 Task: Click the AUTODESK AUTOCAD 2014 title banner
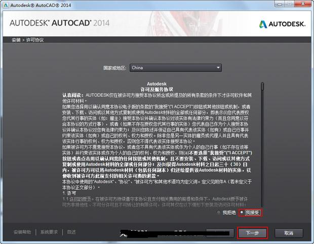59,23
